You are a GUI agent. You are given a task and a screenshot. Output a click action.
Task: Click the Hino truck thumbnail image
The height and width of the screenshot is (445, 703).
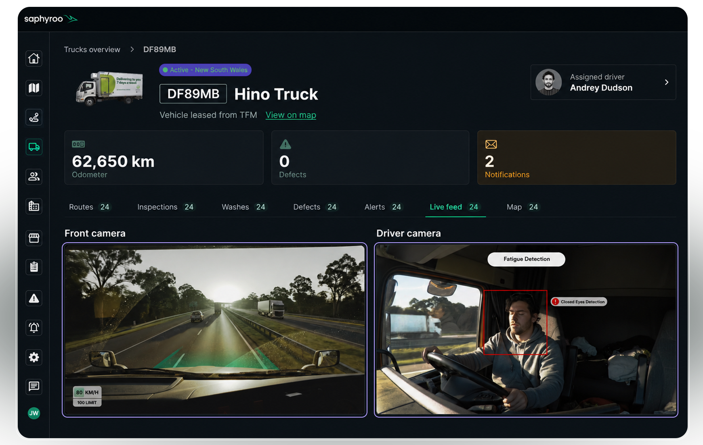[x=109, y=88]
